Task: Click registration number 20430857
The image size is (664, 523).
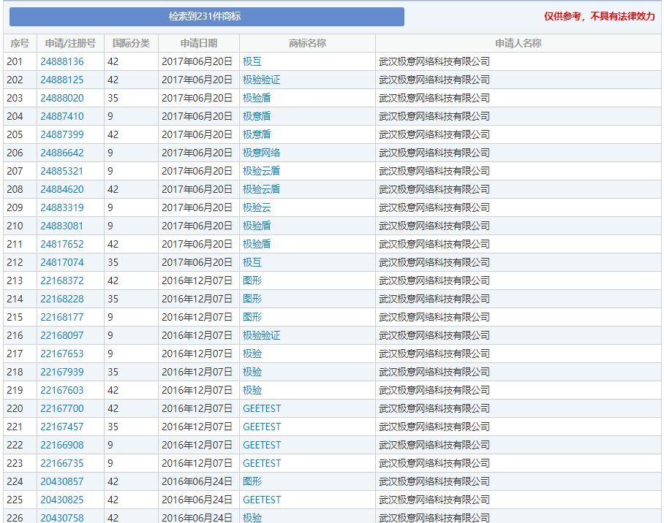Action: pos(62,481)
